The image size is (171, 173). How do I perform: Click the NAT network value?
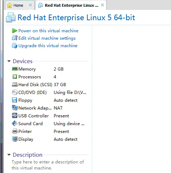point(58,108)
